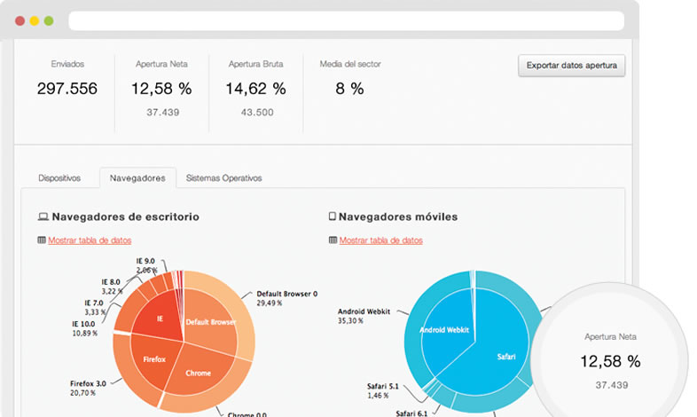Click the magnified Apertura Neta 12,58 % circle
Viewport: 697px width, 417px height.
[x=610, y=360]
